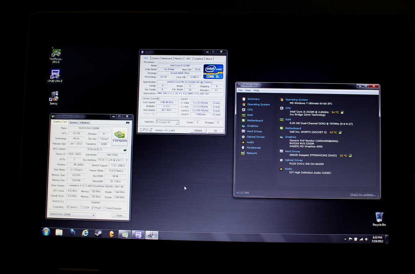Toggle the CUDA checkbox in GPU-Z
415x274 pixels.
coord(81,208)
